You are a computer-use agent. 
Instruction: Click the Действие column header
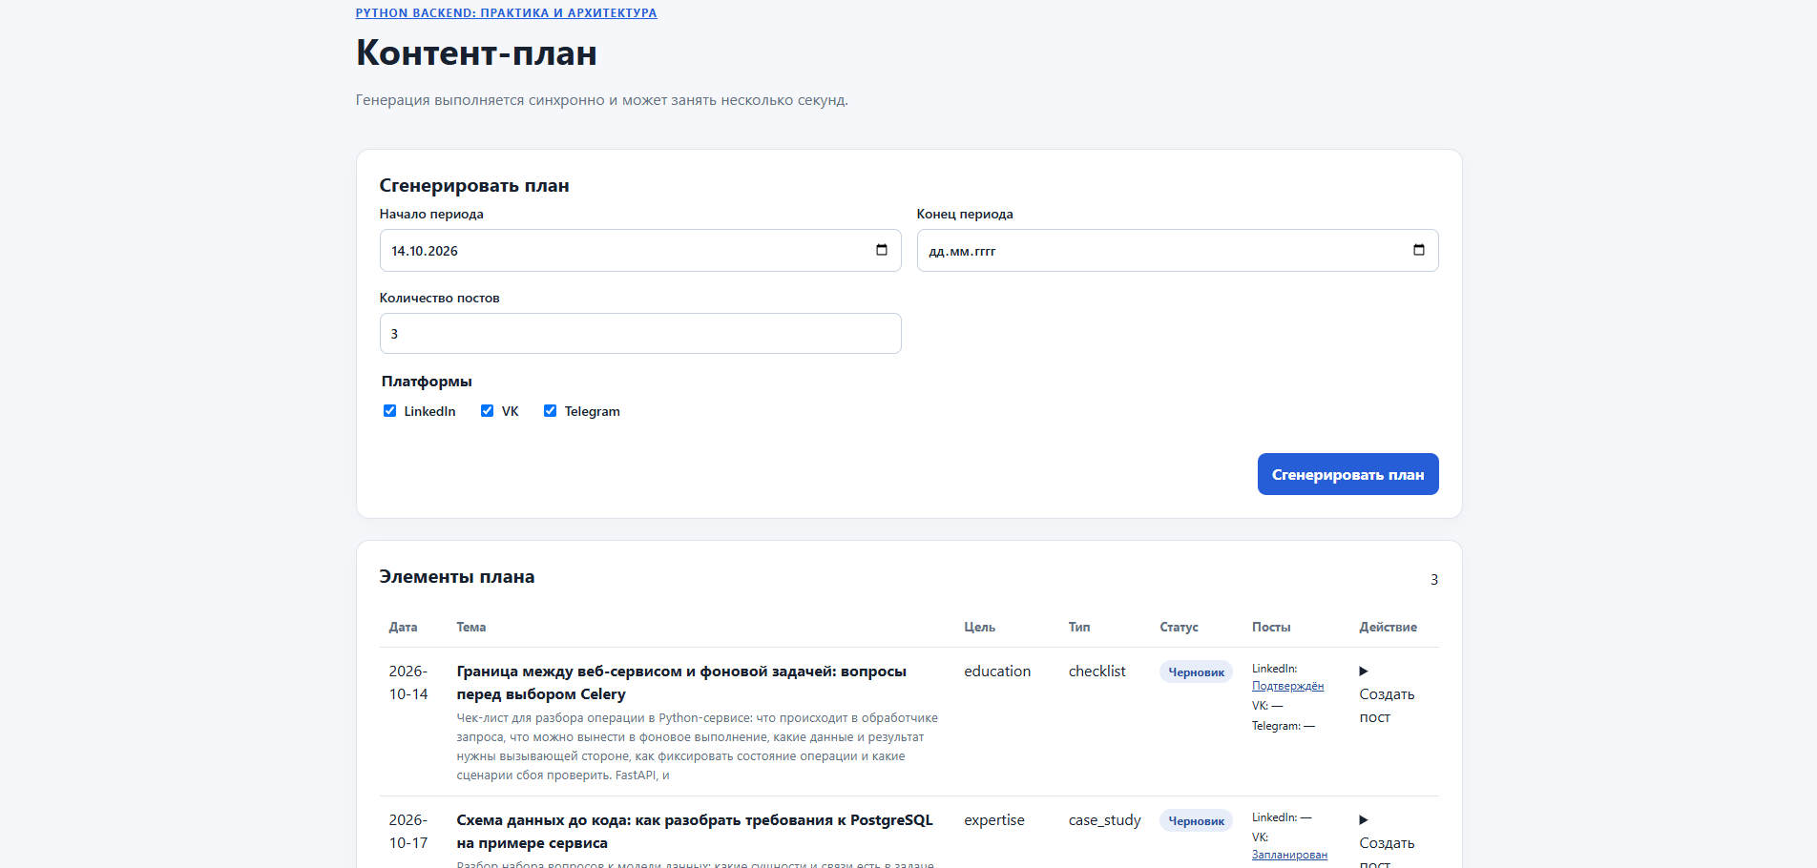tap(1388, 627)
